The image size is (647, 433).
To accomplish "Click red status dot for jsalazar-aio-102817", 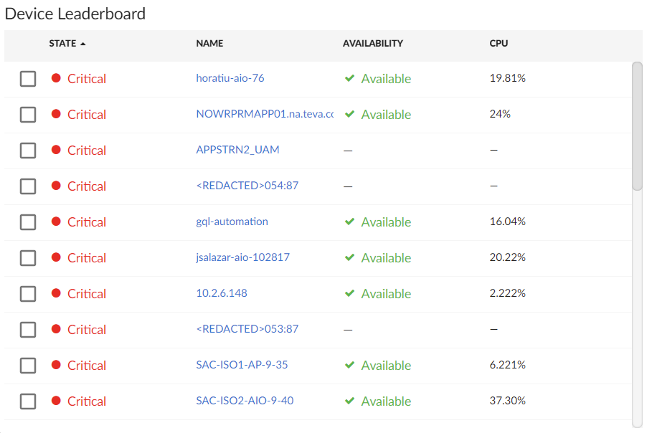I will coord(56,257).
